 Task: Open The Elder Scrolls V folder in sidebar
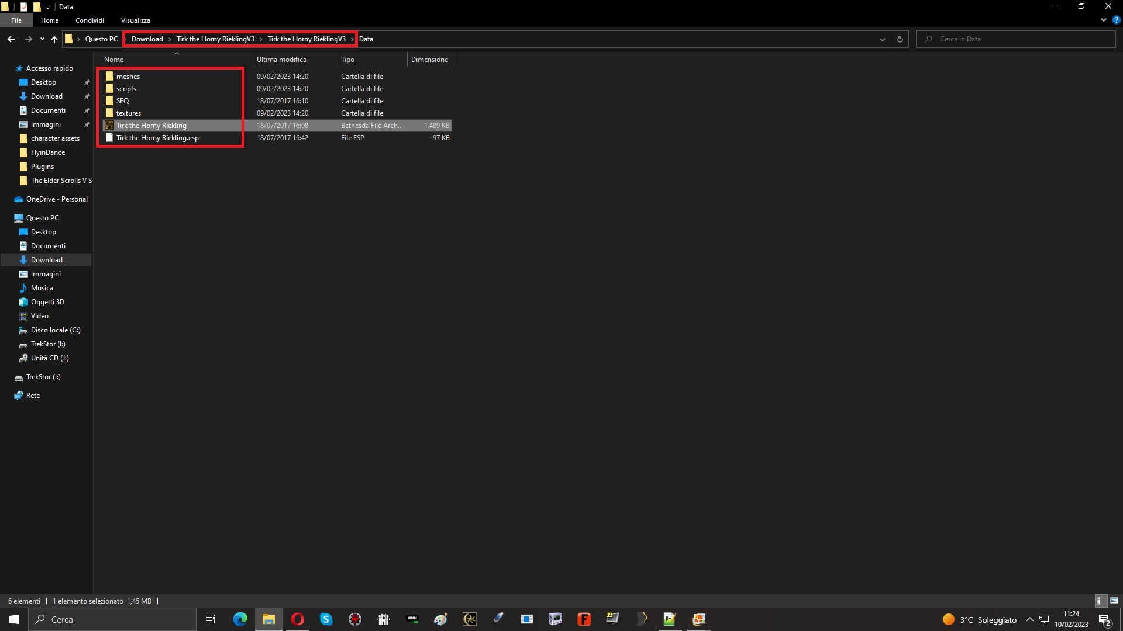[61, 181]
